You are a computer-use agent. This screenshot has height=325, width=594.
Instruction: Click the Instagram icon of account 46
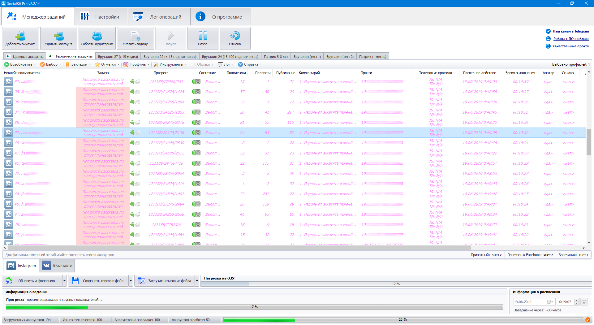[9, 204]
